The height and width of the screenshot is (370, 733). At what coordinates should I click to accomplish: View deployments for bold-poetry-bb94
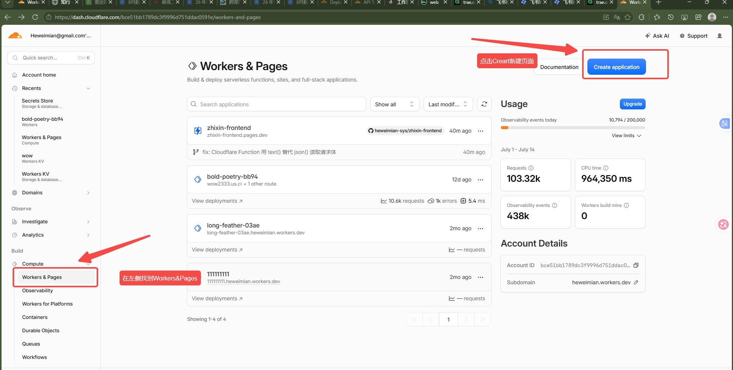click(217, 201)
